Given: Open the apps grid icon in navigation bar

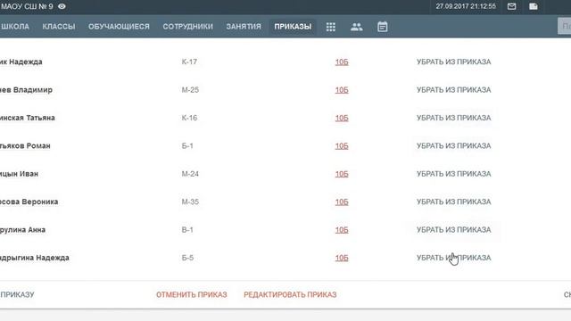Looking at the screenshot, I should [331, 27].
